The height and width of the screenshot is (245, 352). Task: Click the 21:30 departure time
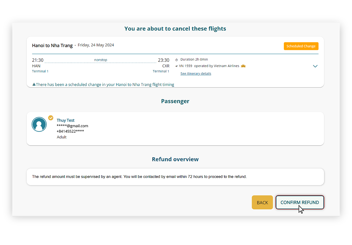(38, 60)
